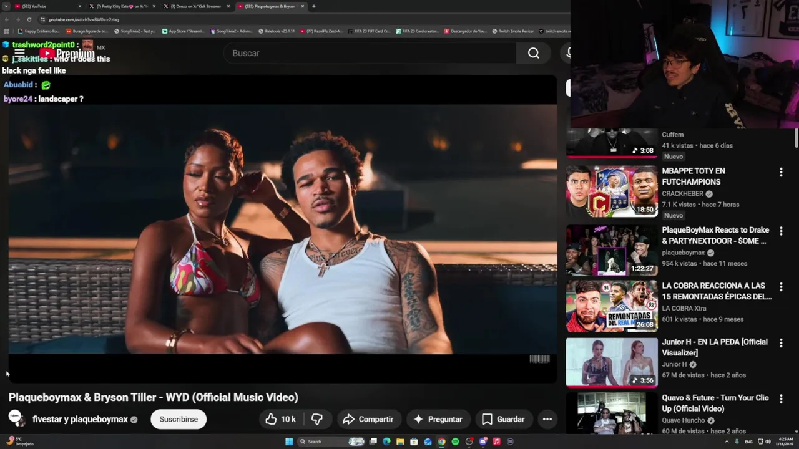The width and height of the screenshot is (799, 449).
Task: Open more actions ellipsis below video
Action: [x=547, y=419]
